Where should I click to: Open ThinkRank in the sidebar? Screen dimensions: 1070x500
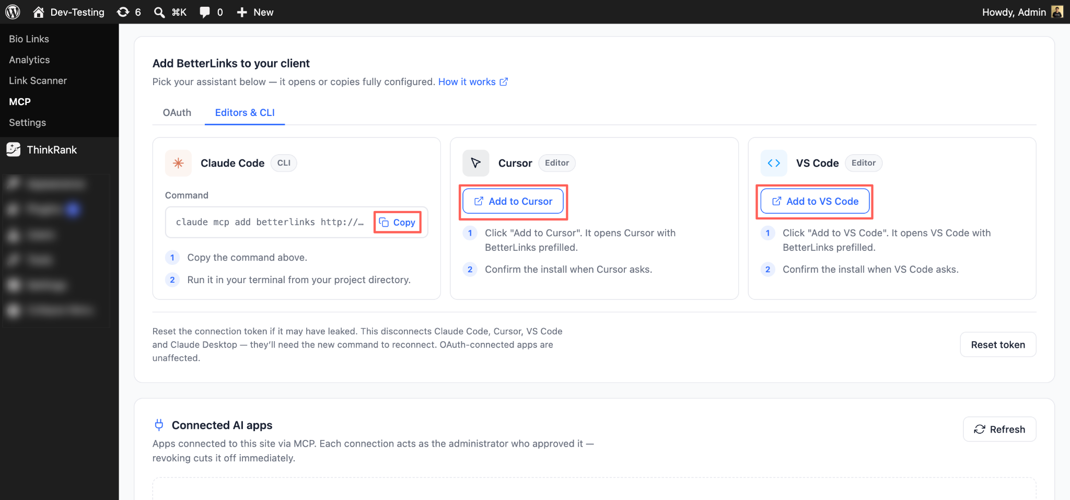52,150
